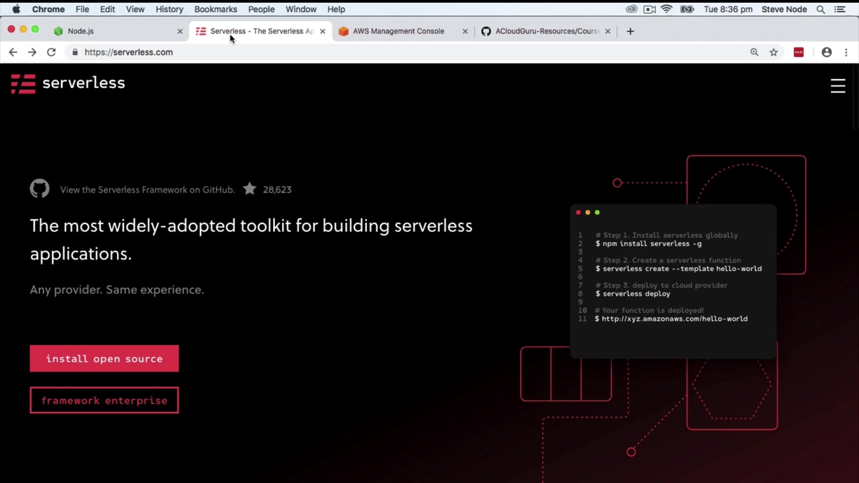Open the Window menu
The height and width of the screenshot is (483, 859).
click(x=301, y=9)
